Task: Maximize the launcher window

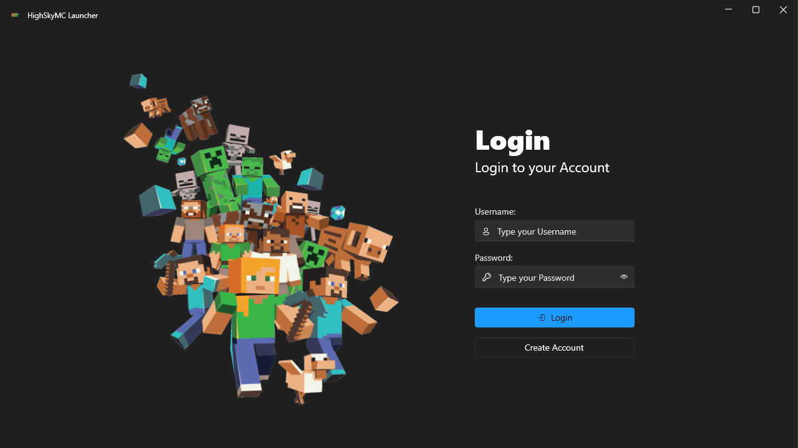Action: click(756, 10)
